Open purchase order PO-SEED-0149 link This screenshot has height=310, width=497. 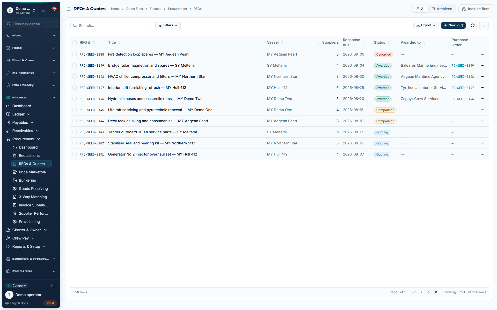coord(463,66)
